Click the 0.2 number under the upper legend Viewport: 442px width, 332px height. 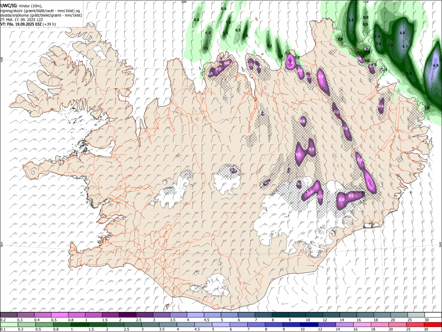coord(3,320)
